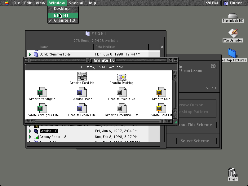Click the Simon Lawson author text
The width and height of the screenshot is (248, 186).
(x=191, y=71)
